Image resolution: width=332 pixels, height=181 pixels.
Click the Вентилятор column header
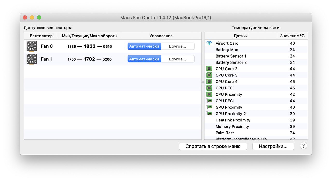41,36
